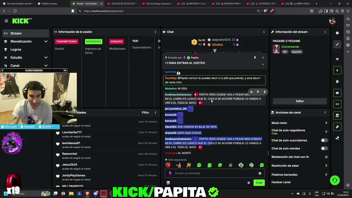
Task: Toggle Chat de solo-emotes switch
Action: pos(324,148)
